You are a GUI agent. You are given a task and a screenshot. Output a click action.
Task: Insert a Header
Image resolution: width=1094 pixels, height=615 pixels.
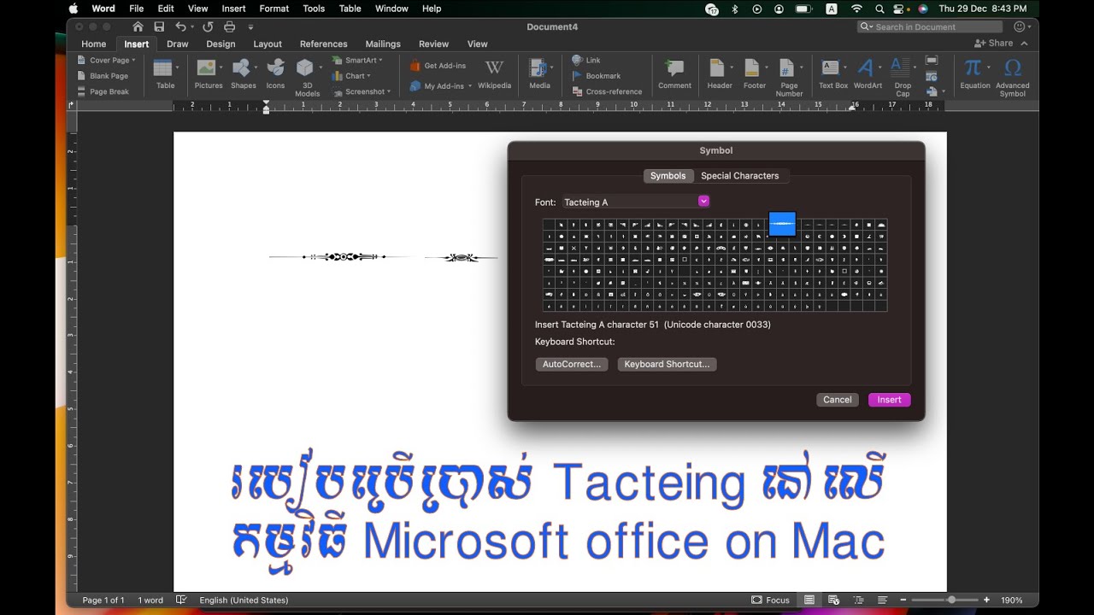(720, 73)
